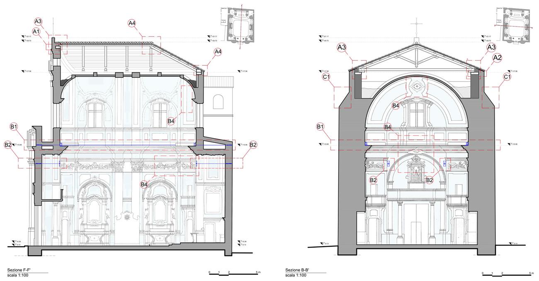The width and height of the screenshot is (539, 281).
Task: Select the A3 callout in Sezione F-F'
Action: click(38, 21)
